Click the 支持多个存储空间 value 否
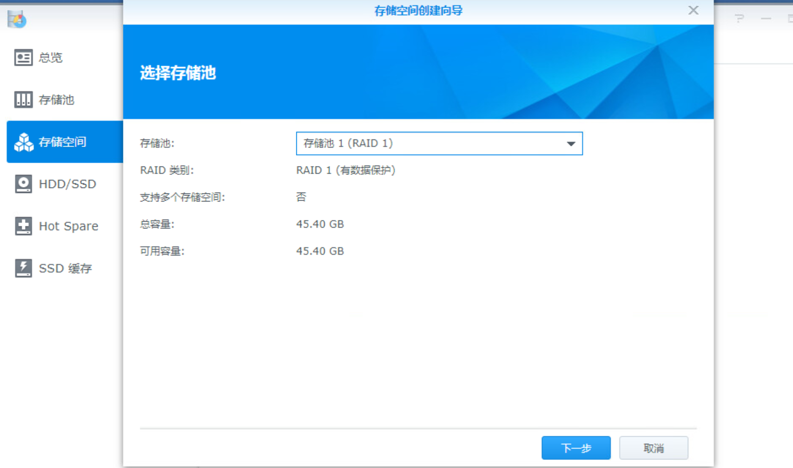Viewport: 793px width, 468px height. point(301,197)
